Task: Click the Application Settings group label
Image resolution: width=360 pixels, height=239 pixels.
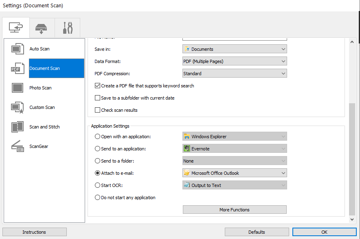Action: (110, 126)
